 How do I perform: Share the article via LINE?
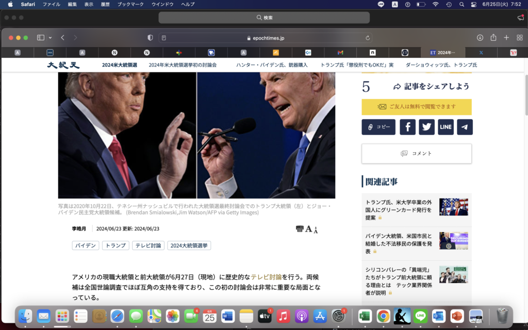click(445, 127)
